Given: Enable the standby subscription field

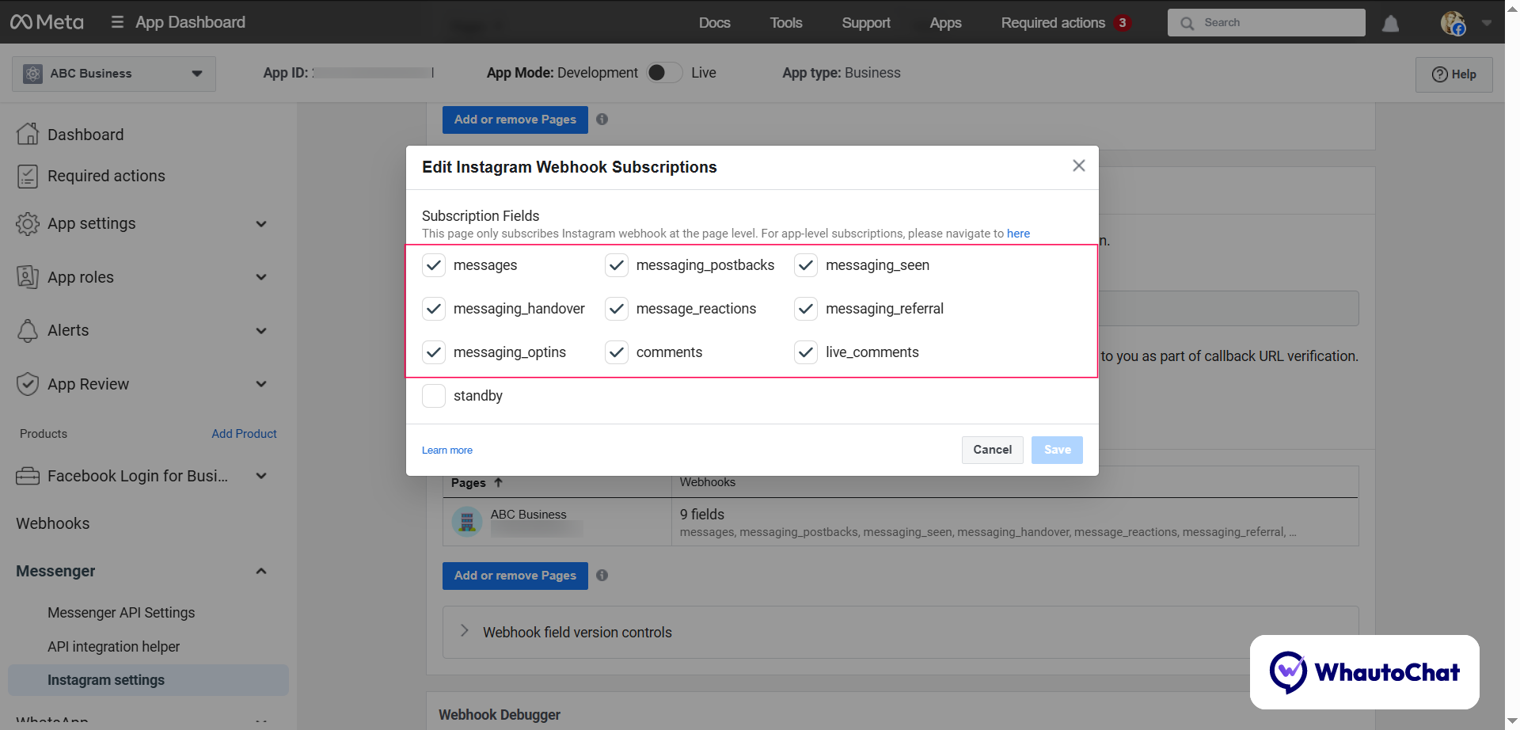Looking at the screenshot, I should (433, 395).
